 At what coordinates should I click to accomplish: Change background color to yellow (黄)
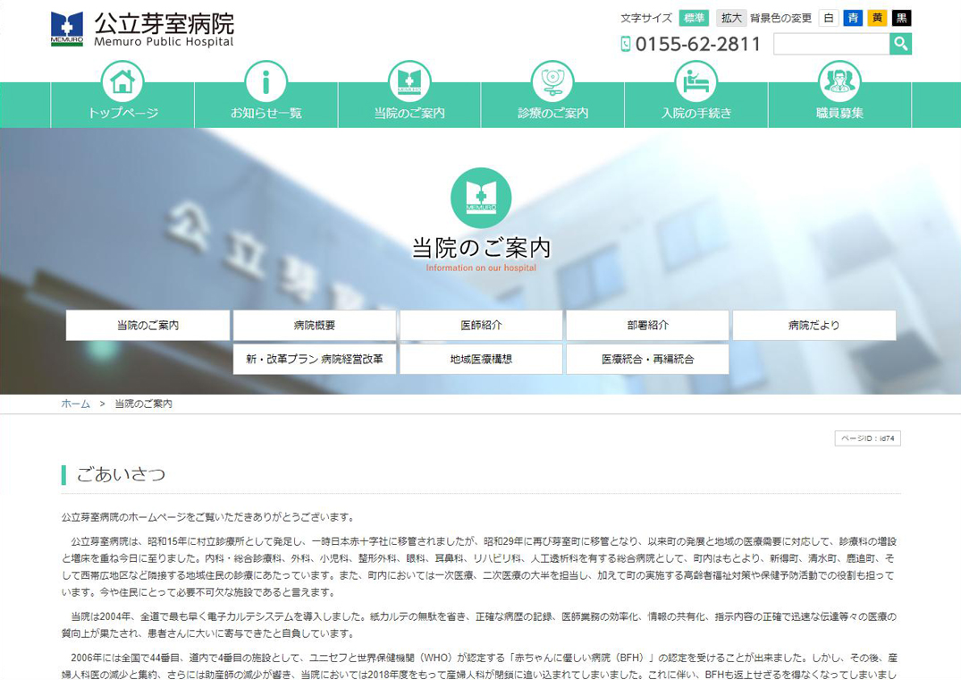(x=878, y=18)
